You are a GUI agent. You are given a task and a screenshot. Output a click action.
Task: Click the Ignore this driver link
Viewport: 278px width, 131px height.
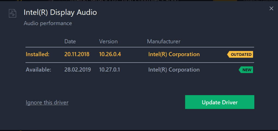click(x=47, y=102)
